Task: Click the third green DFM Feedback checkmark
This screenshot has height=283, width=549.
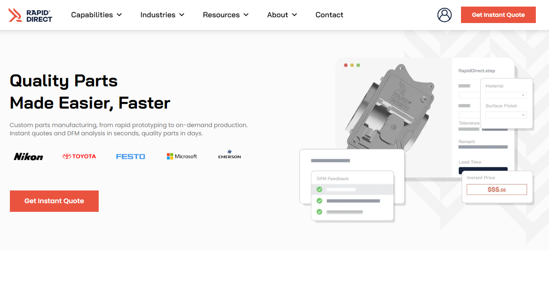Action: click(319, 212)
